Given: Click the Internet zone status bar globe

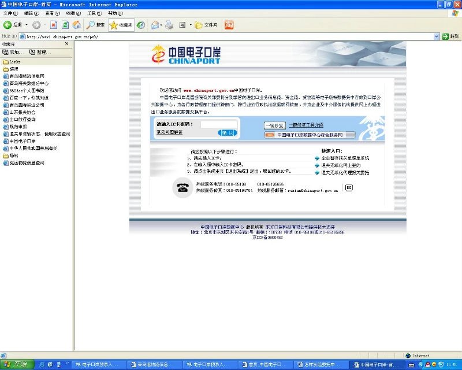Looking at the screenshot, I should point(408,356).
